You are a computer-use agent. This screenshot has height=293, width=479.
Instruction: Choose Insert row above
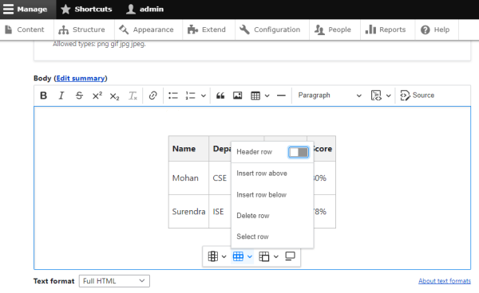(272, 174)
